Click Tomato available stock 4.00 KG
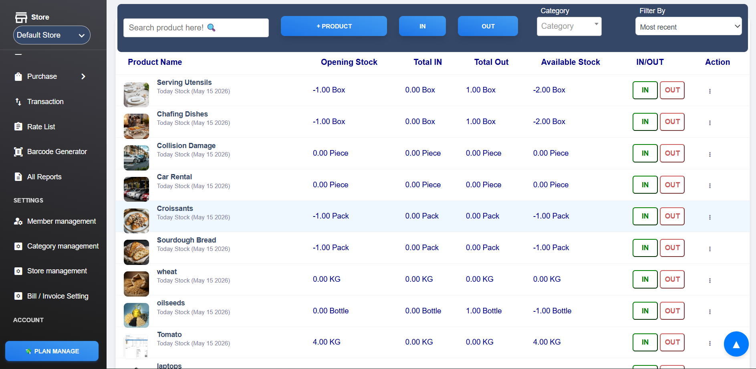The width and height of the screenshot is (756, 369). coord(547,342)
